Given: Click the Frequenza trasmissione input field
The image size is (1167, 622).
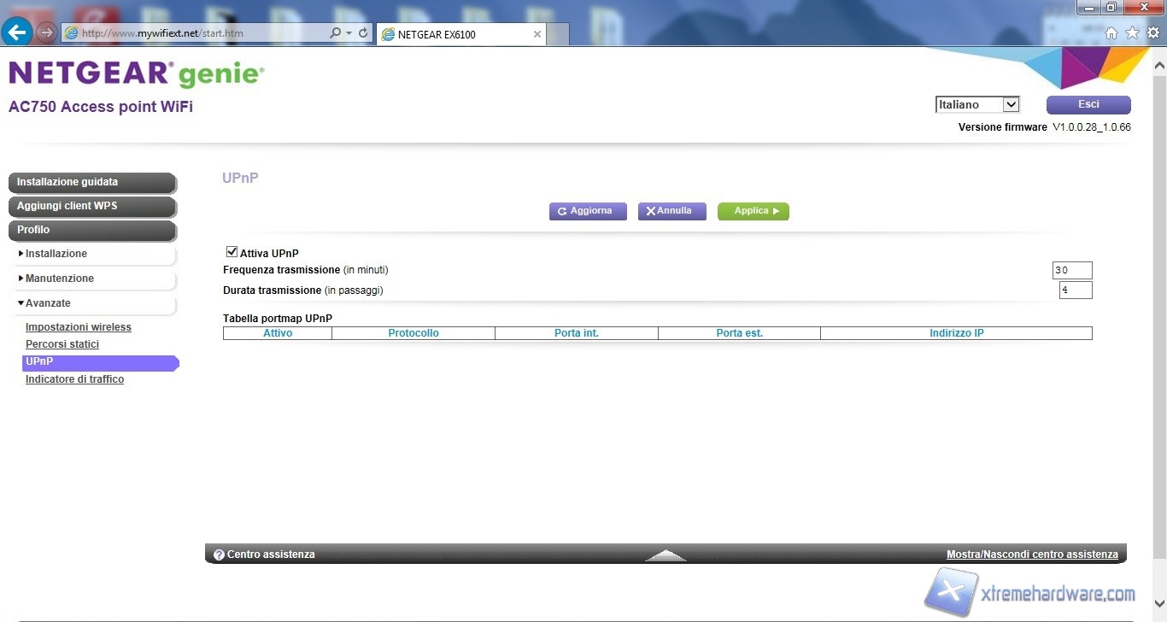Looking at the screenshot, I should 1071,270.
